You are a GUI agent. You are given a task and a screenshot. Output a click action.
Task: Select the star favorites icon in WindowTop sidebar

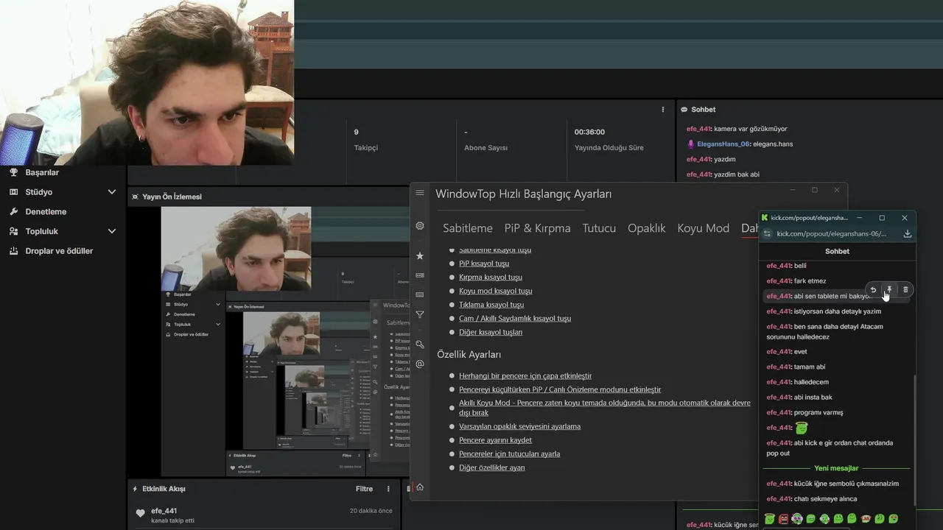point(420,255)
